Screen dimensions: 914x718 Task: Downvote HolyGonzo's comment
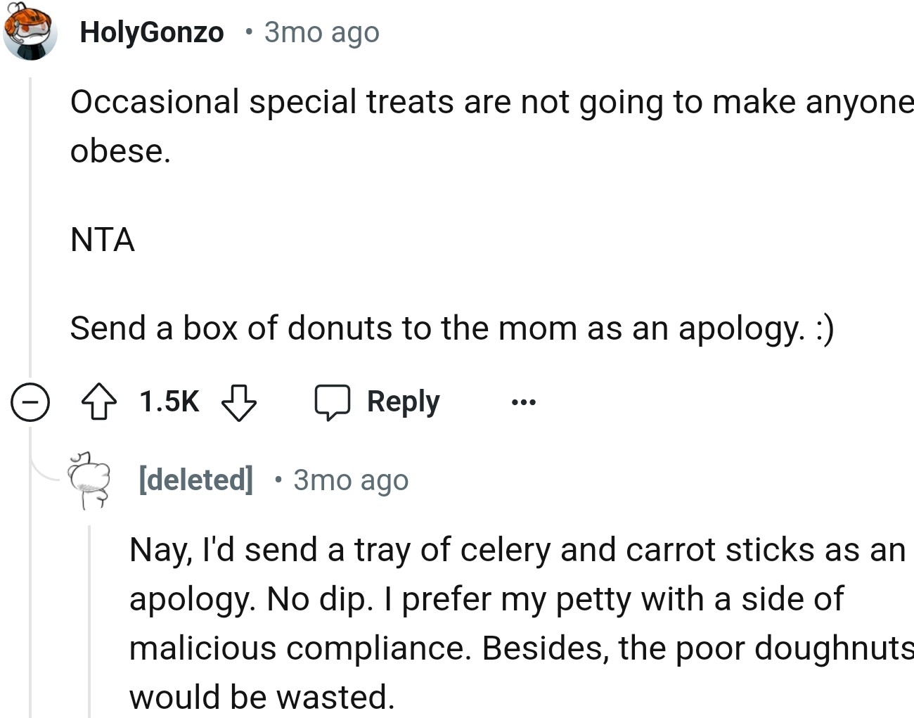coord(239,402)
